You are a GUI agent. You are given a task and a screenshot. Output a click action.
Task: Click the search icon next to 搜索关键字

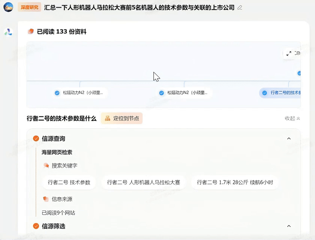pyautogui.click(x=46, y=166)
